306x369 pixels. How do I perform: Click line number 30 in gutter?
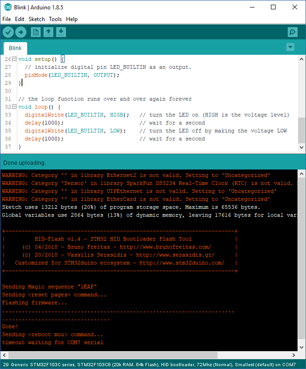click(8, 91)
